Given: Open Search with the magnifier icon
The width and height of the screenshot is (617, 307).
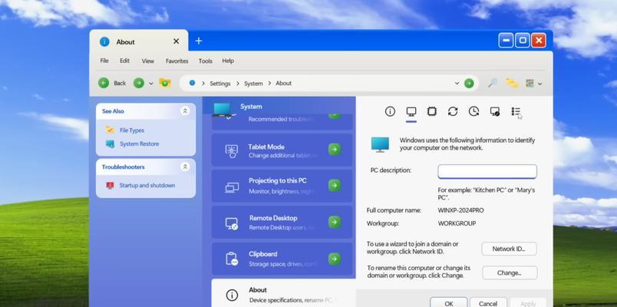Looking at the screenshot, I should (x=492, y=83).
